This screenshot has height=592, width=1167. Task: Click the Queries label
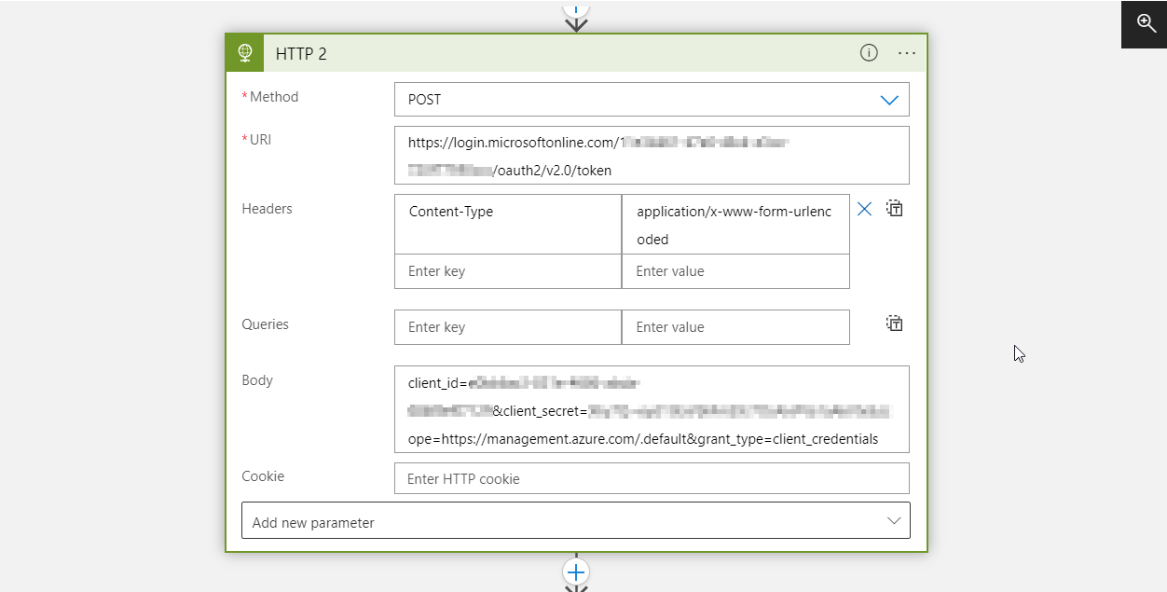[x=266, y=324]
